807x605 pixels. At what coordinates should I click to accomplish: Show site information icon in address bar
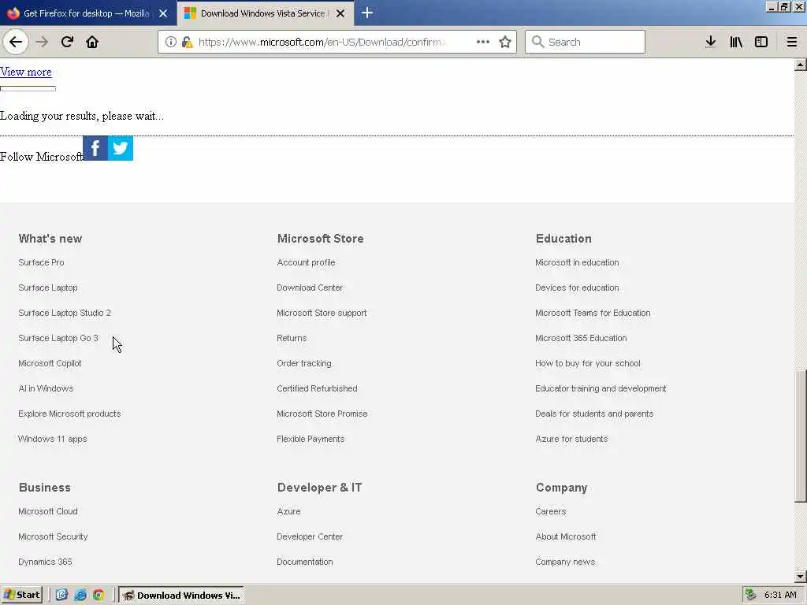(x=171, y=42)
